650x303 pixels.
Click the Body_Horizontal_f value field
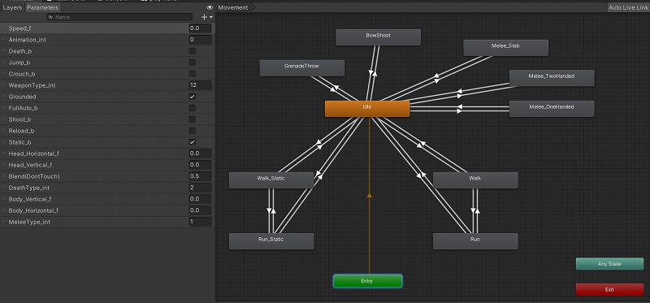pos(200,210)
